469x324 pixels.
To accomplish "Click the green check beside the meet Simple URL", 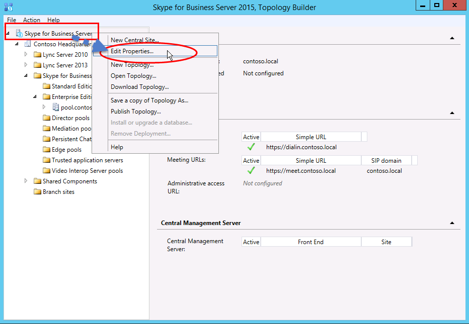I will click(250, 170).
